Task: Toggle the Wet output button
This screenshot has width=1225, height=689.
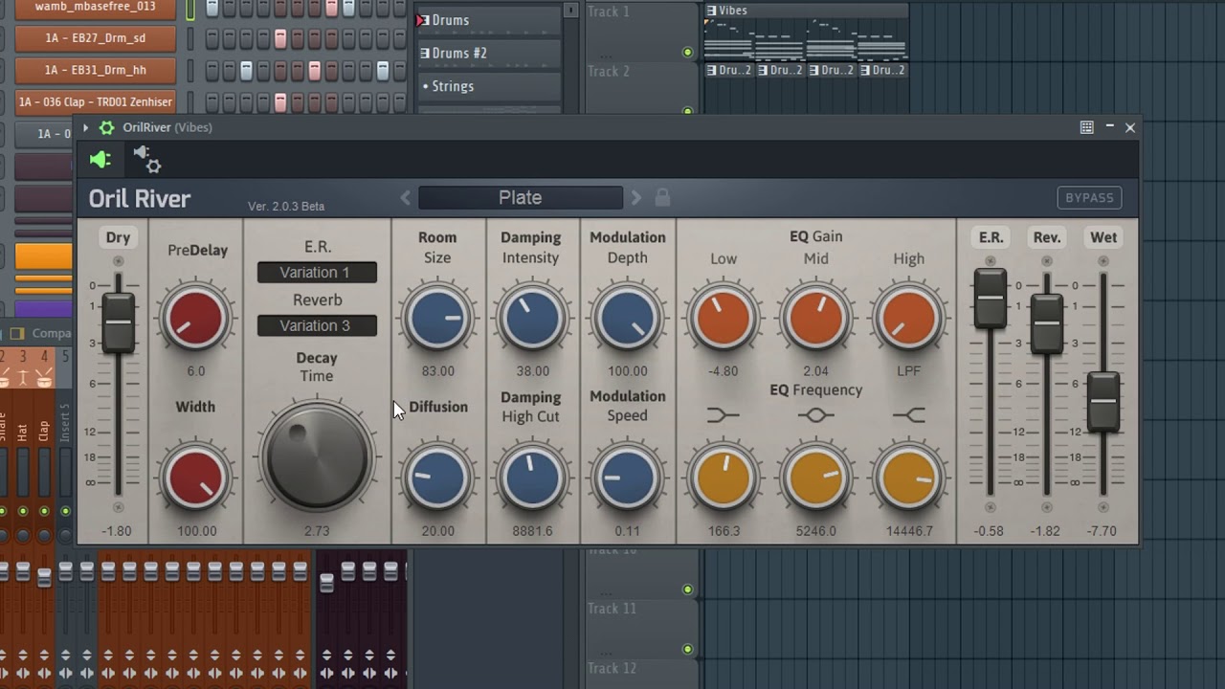Action: [x=1103, y=237]
